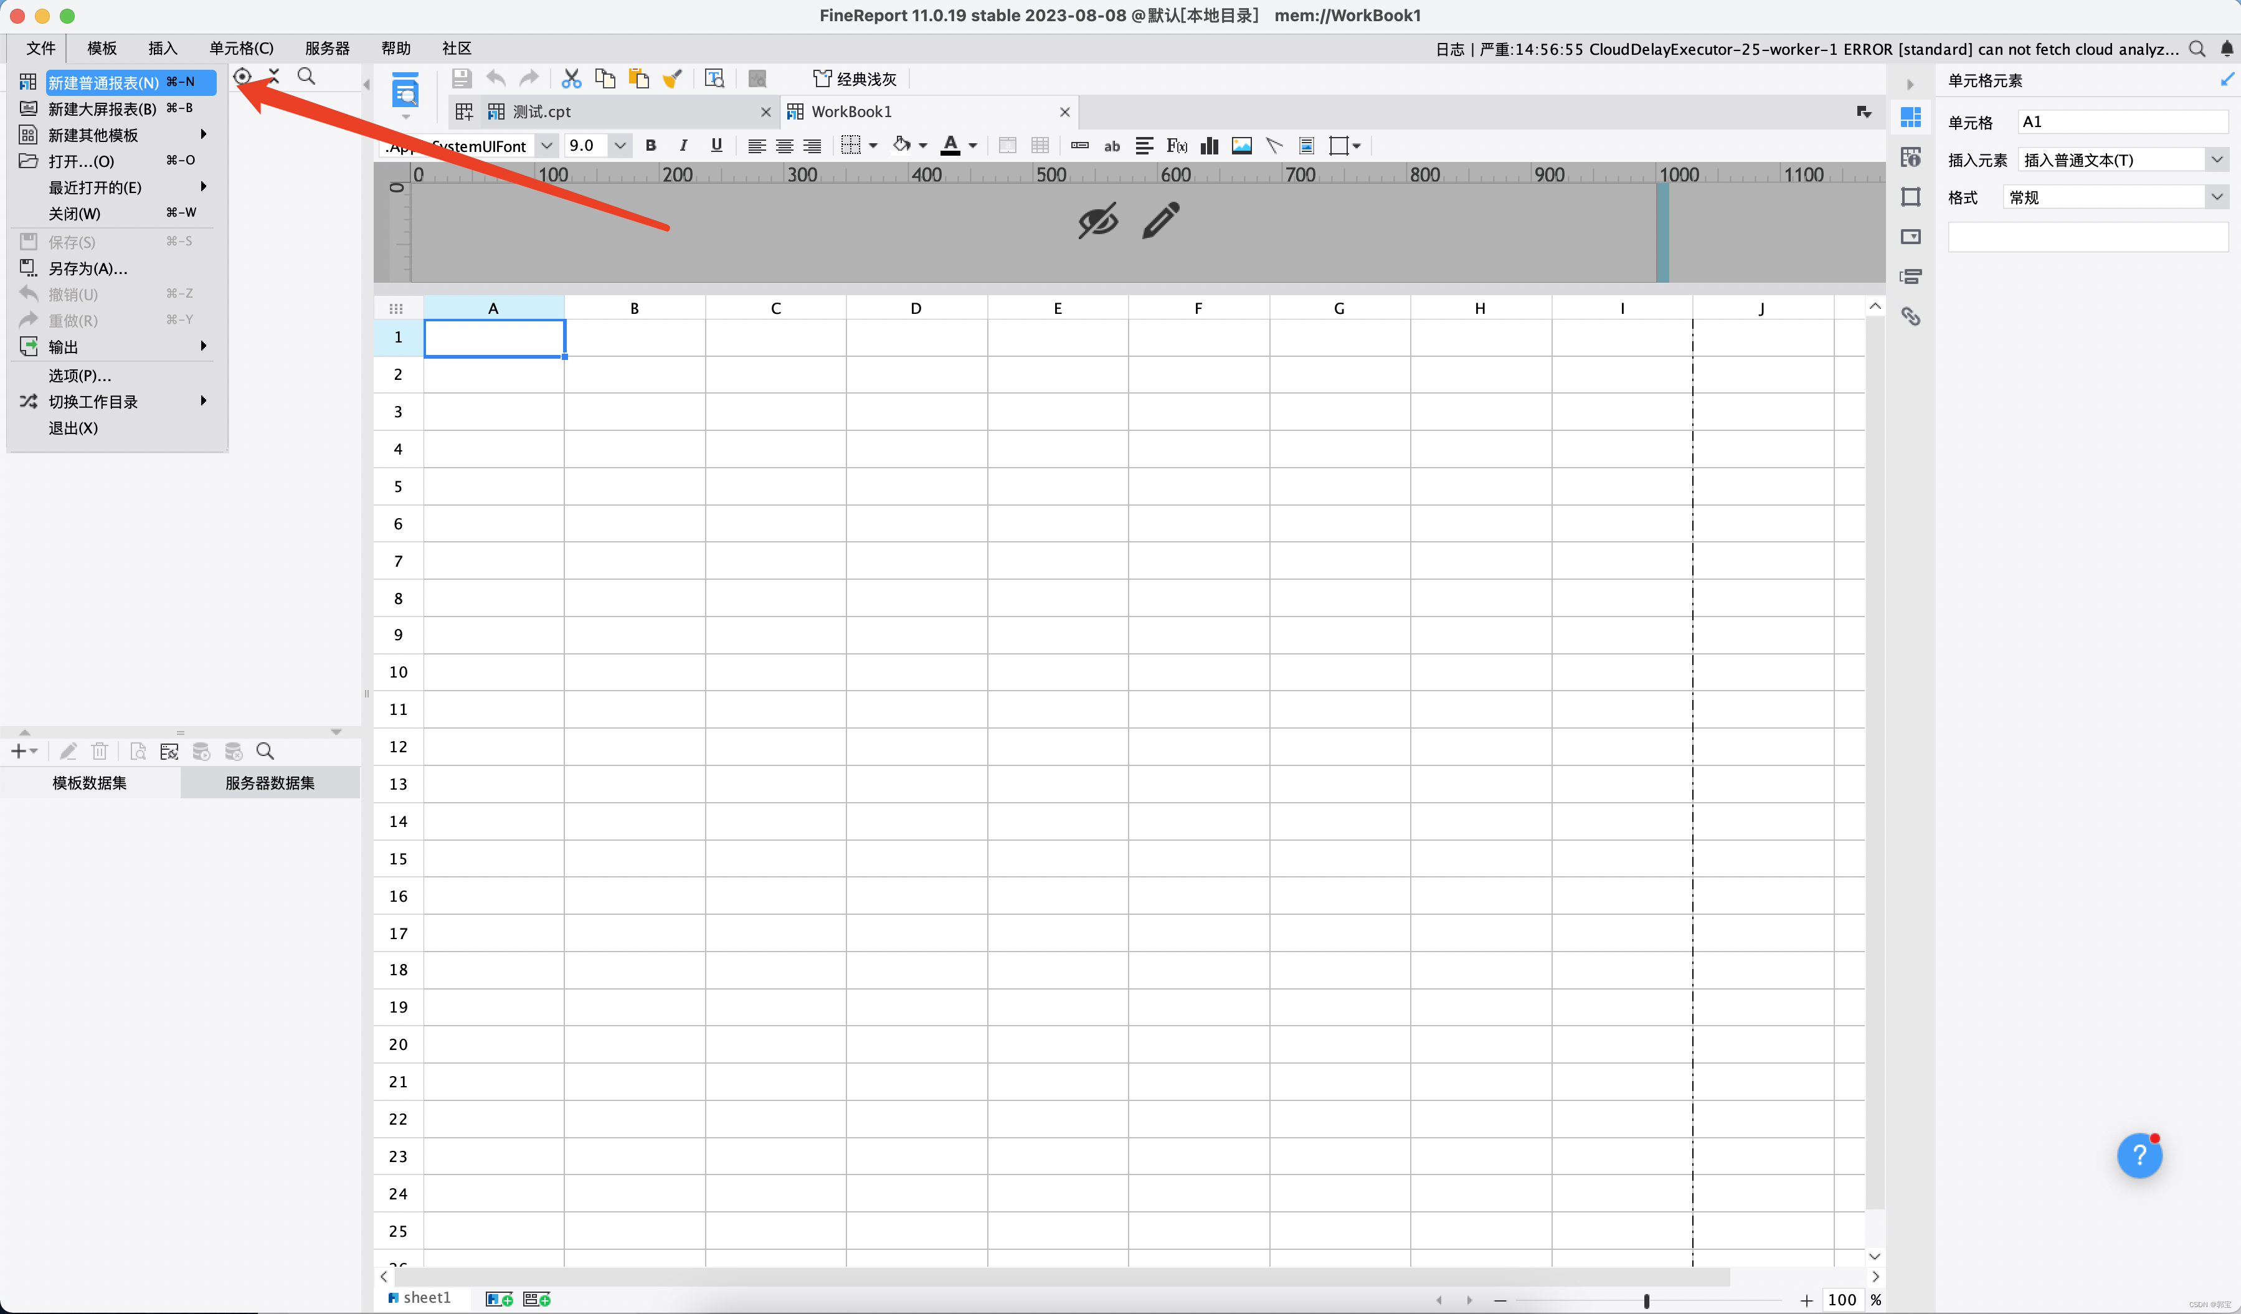Click the pencil edit icon in header area
Screen dimensions: 2241x1314
1160,220
